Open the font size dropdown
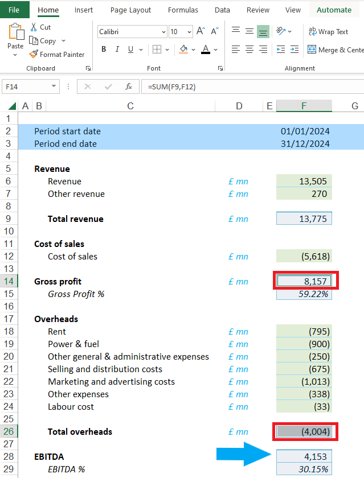Image resolution: width=364 pixels, height=478 pixels. (190, 32)
